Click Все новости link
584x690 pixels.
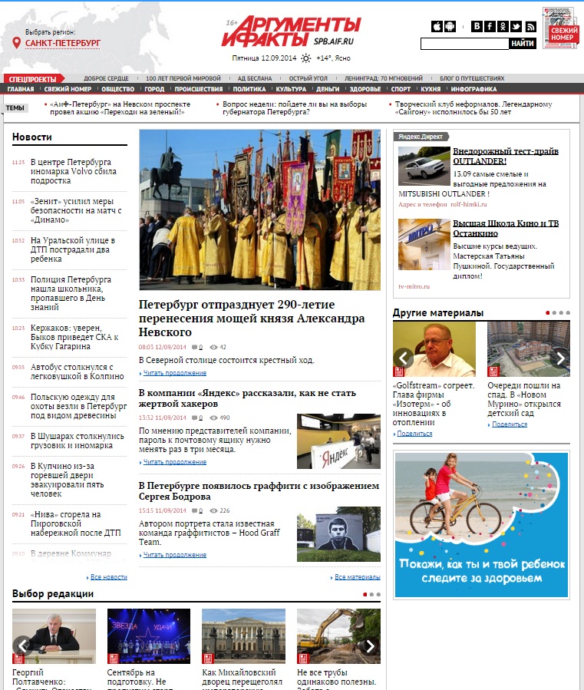click(109, 577)
